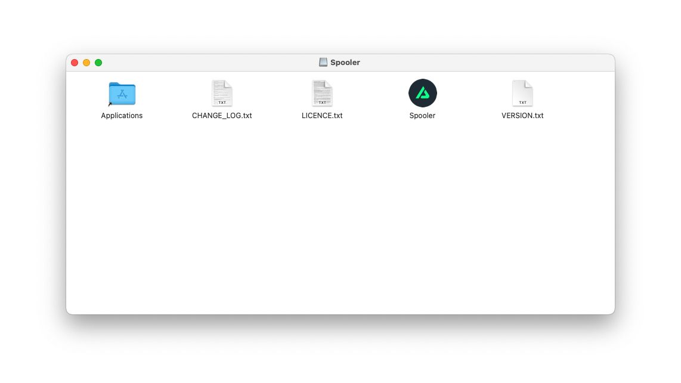
Task: Click the "Applications" label text
Action: point(122,116)
